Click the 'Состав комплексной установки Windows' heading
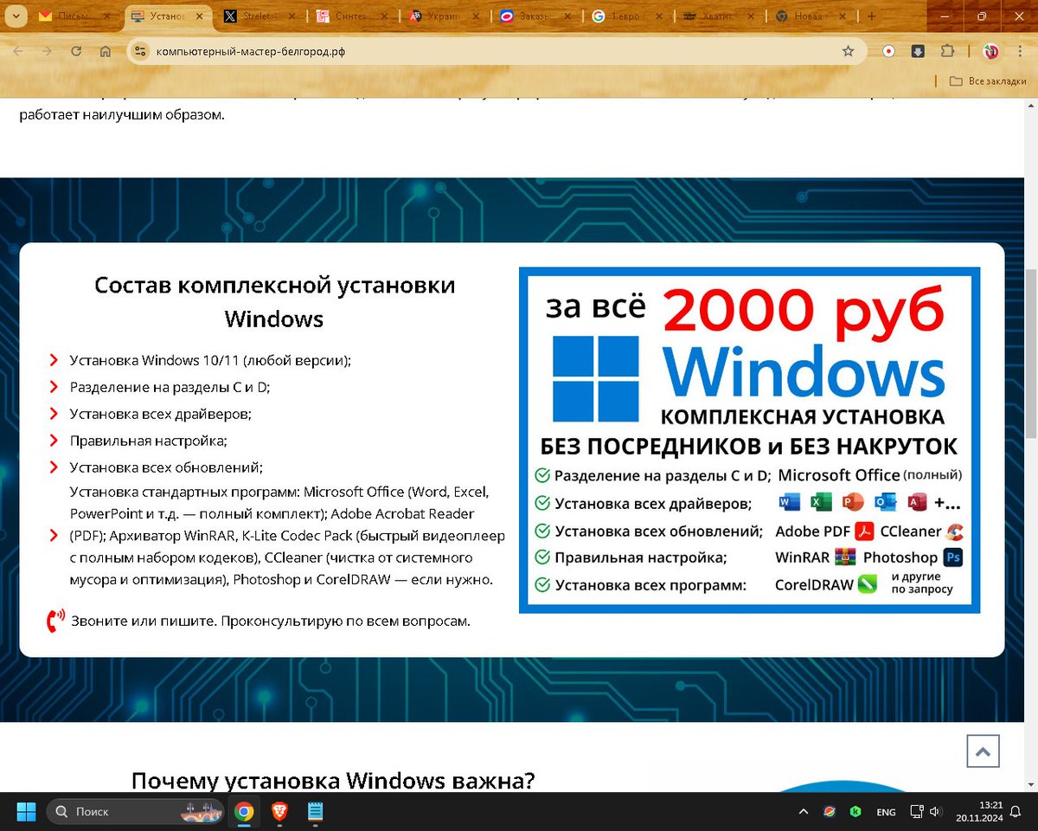The height and width of the screenshot is (831, 1038). [274, 302]
